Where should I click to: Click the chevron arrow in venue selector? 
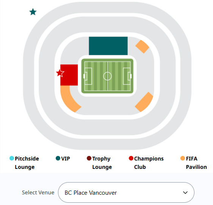(x=185, y=192)
